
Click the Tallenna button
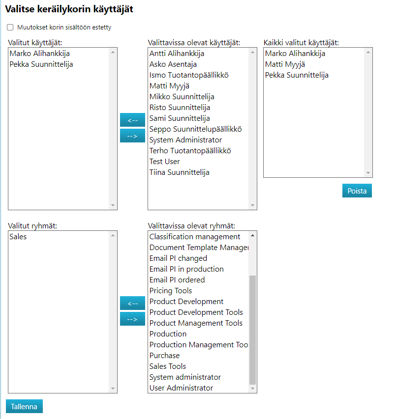tap(24, 406)
